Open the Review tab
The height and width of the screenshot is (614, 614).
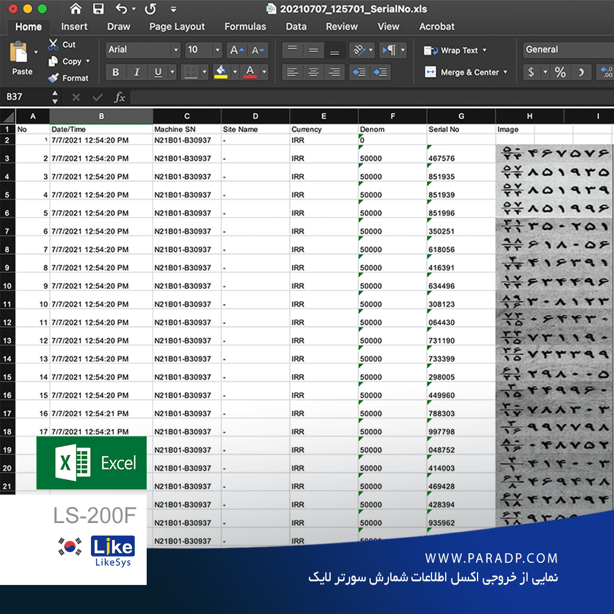tap(342, 27)
